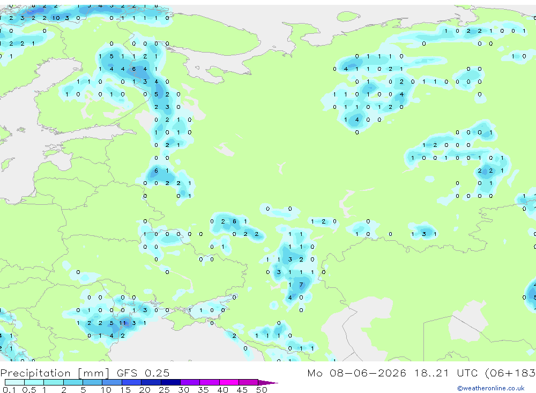
Task: Click the 10–15 mm legend swatch
Action: coord(112,382)
